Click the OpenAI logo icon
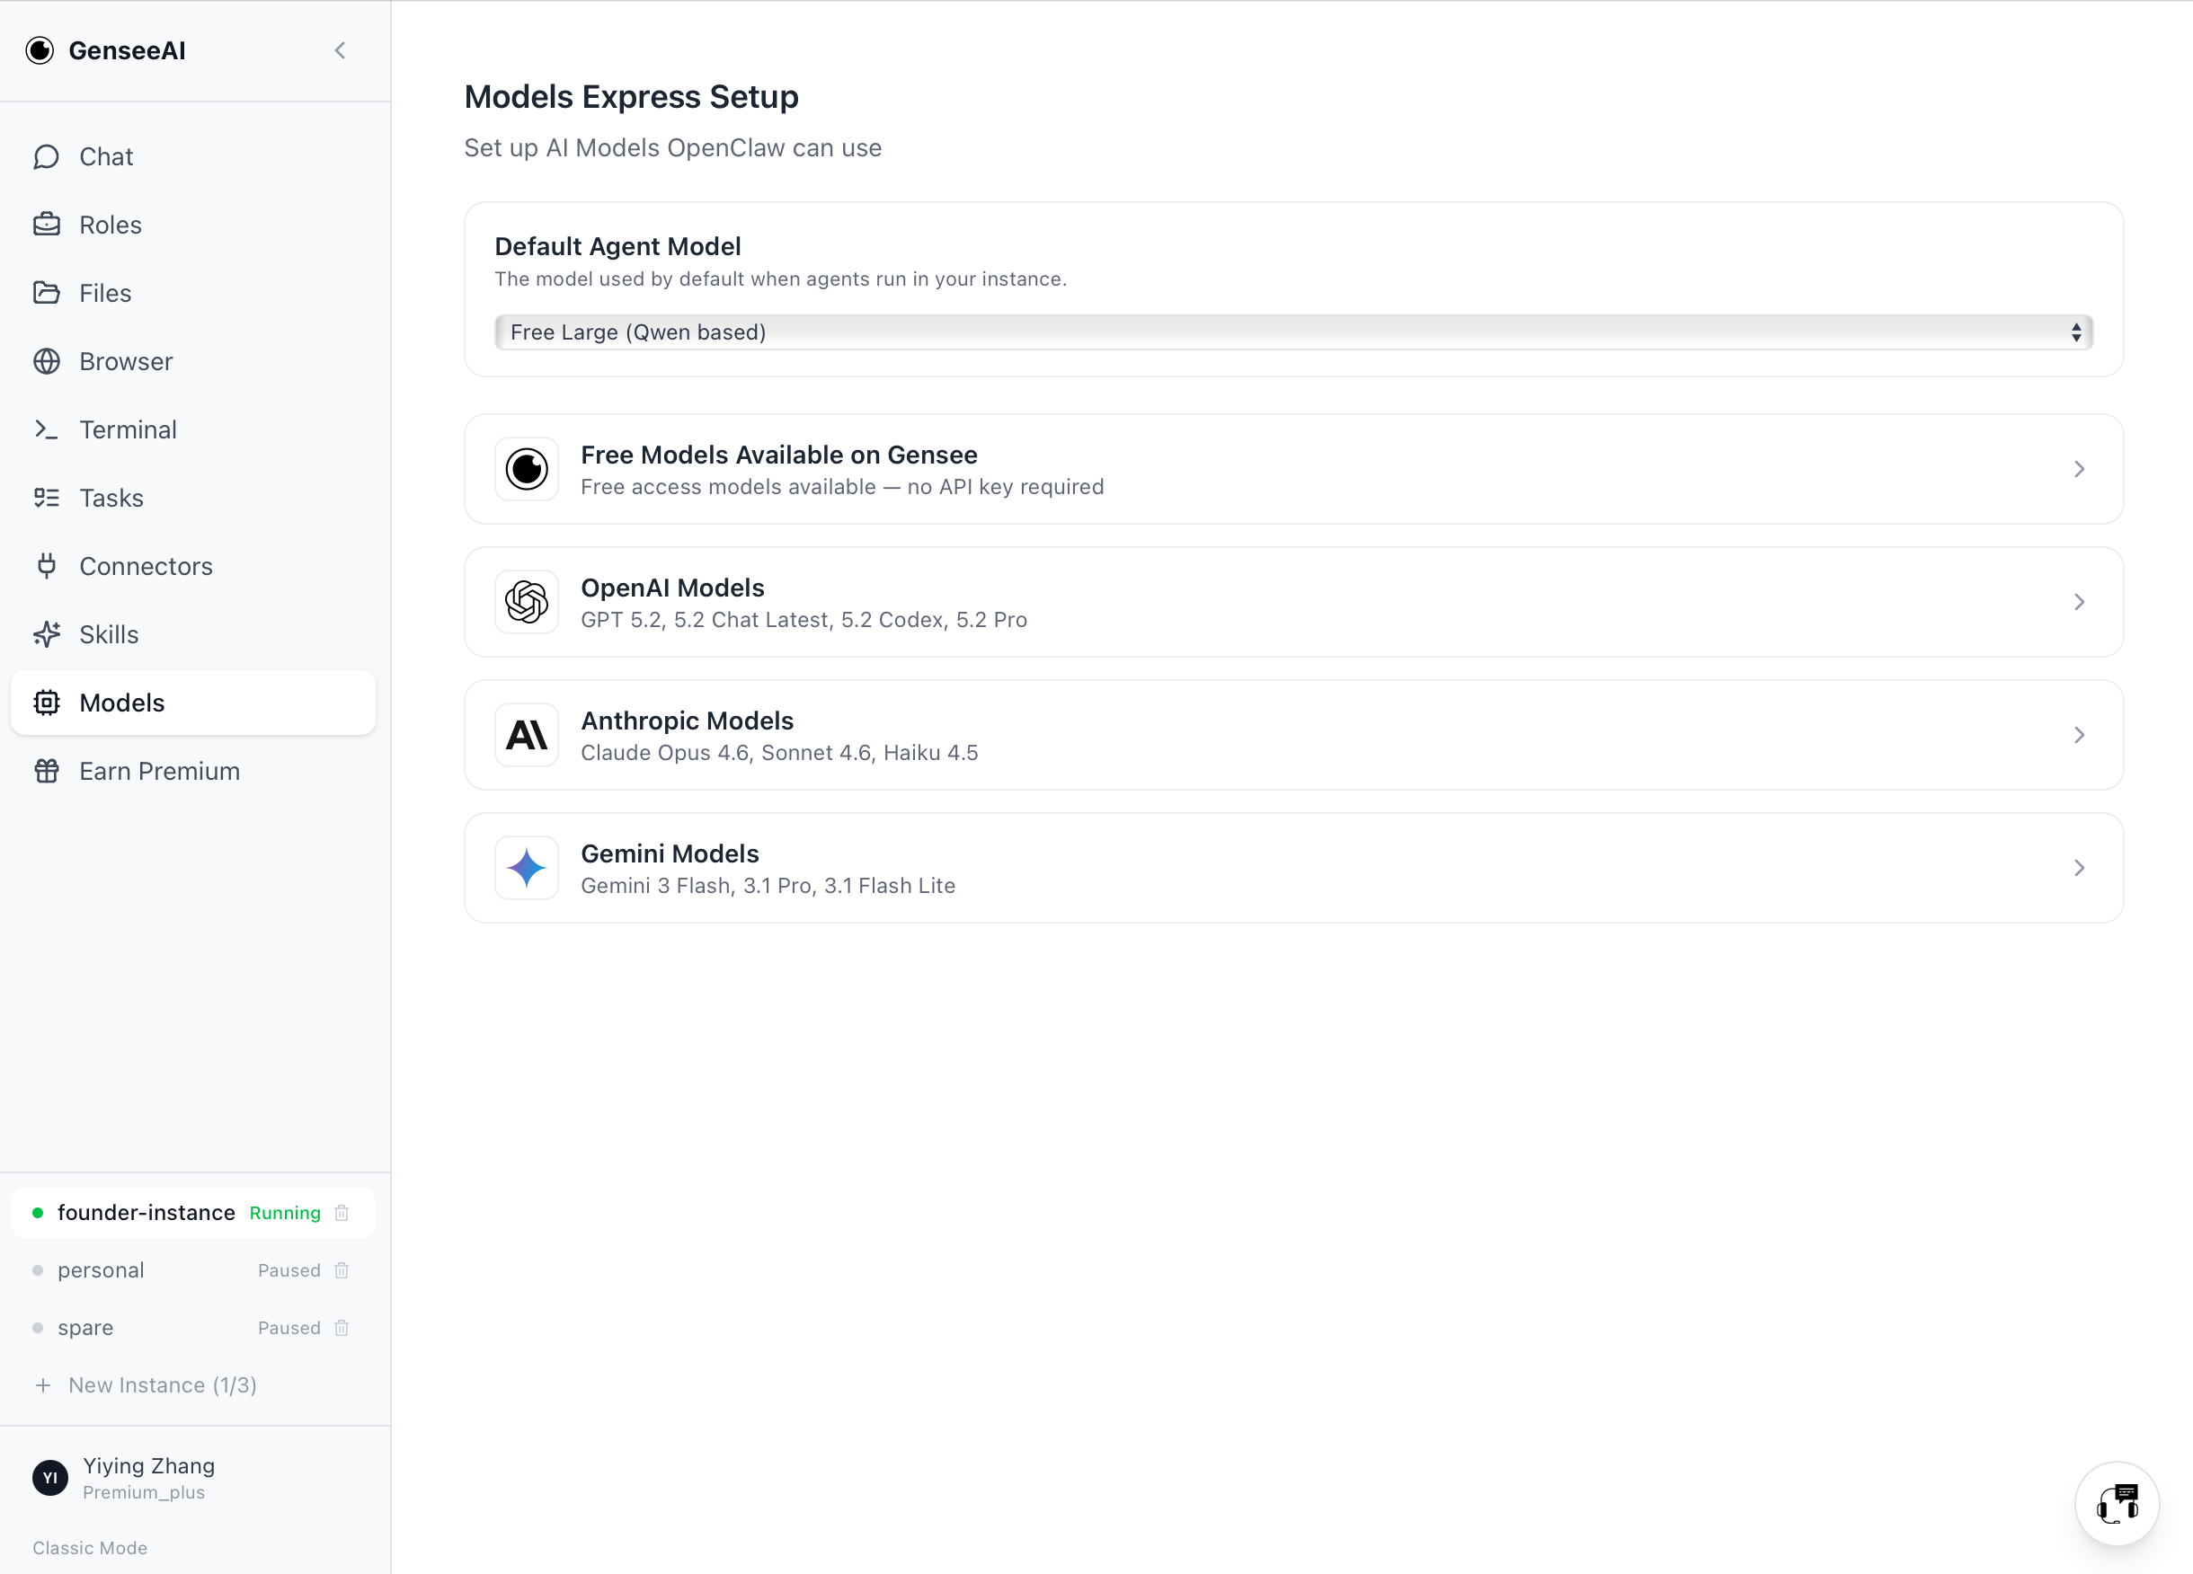The width and height of the screenshot is (2193, 1574). pos(527,602)
